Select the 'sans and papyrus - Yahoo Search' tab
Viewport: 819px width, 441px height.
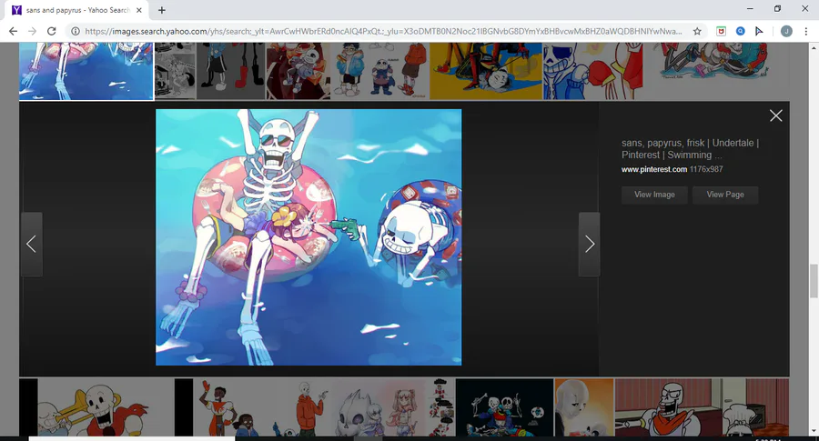pos(76,10)
